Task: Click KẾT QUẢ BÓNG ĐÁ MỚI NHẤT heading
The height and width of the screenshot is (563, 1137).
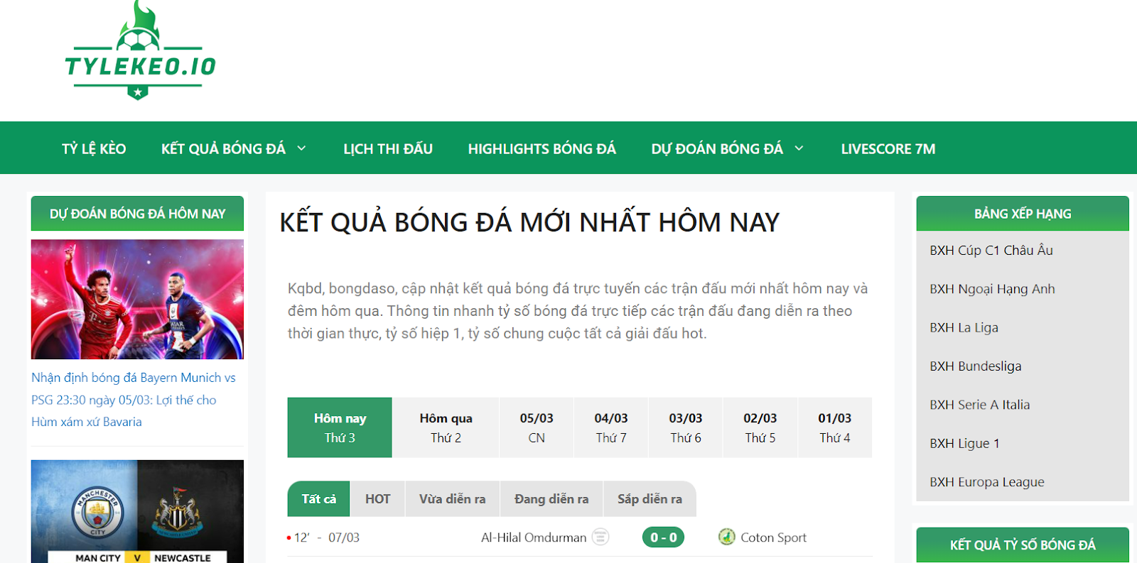Action: coord(529,222)
